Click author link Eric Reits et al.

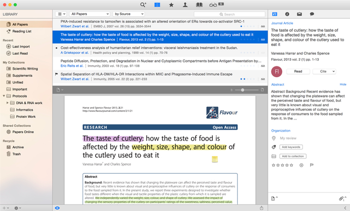tap(72, 66)
